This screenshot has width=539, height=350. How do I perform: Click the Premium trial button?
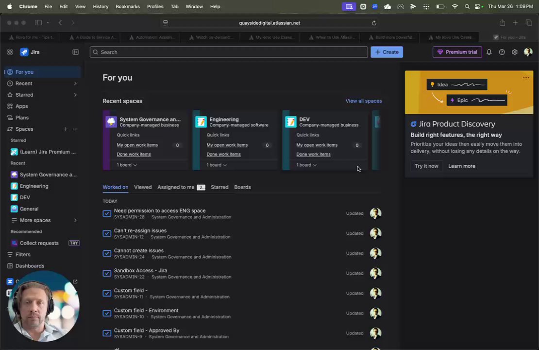tap(457, 52)
